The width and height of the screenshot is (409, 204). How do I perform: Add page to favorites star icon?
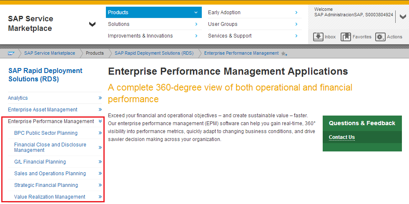284,54
